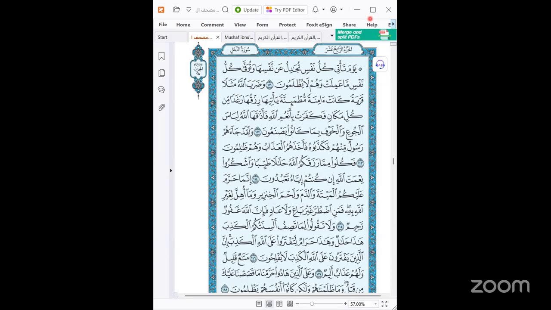
Task: Open the Share ribbon tab
Action: click(349, 25)
